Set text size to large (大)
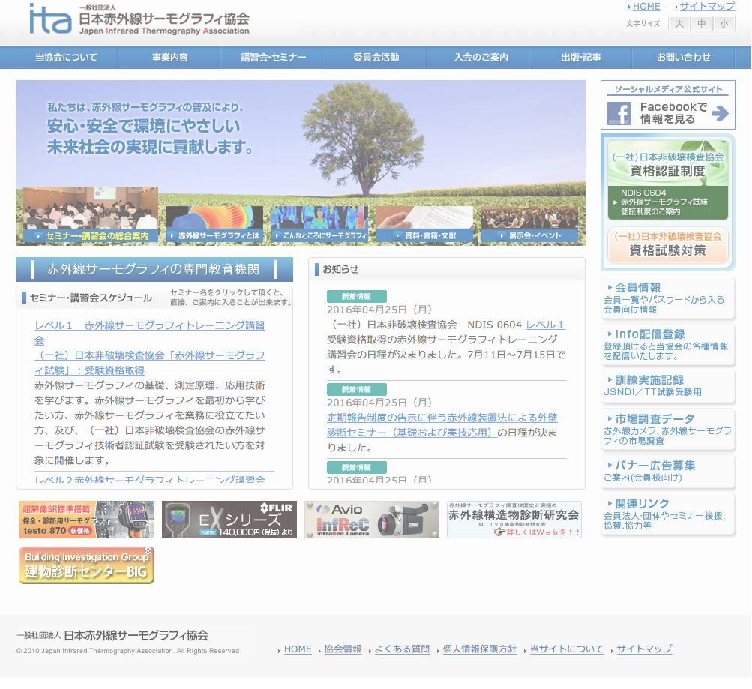The width and height of the screenshot is (752, 689). [679, 23]
